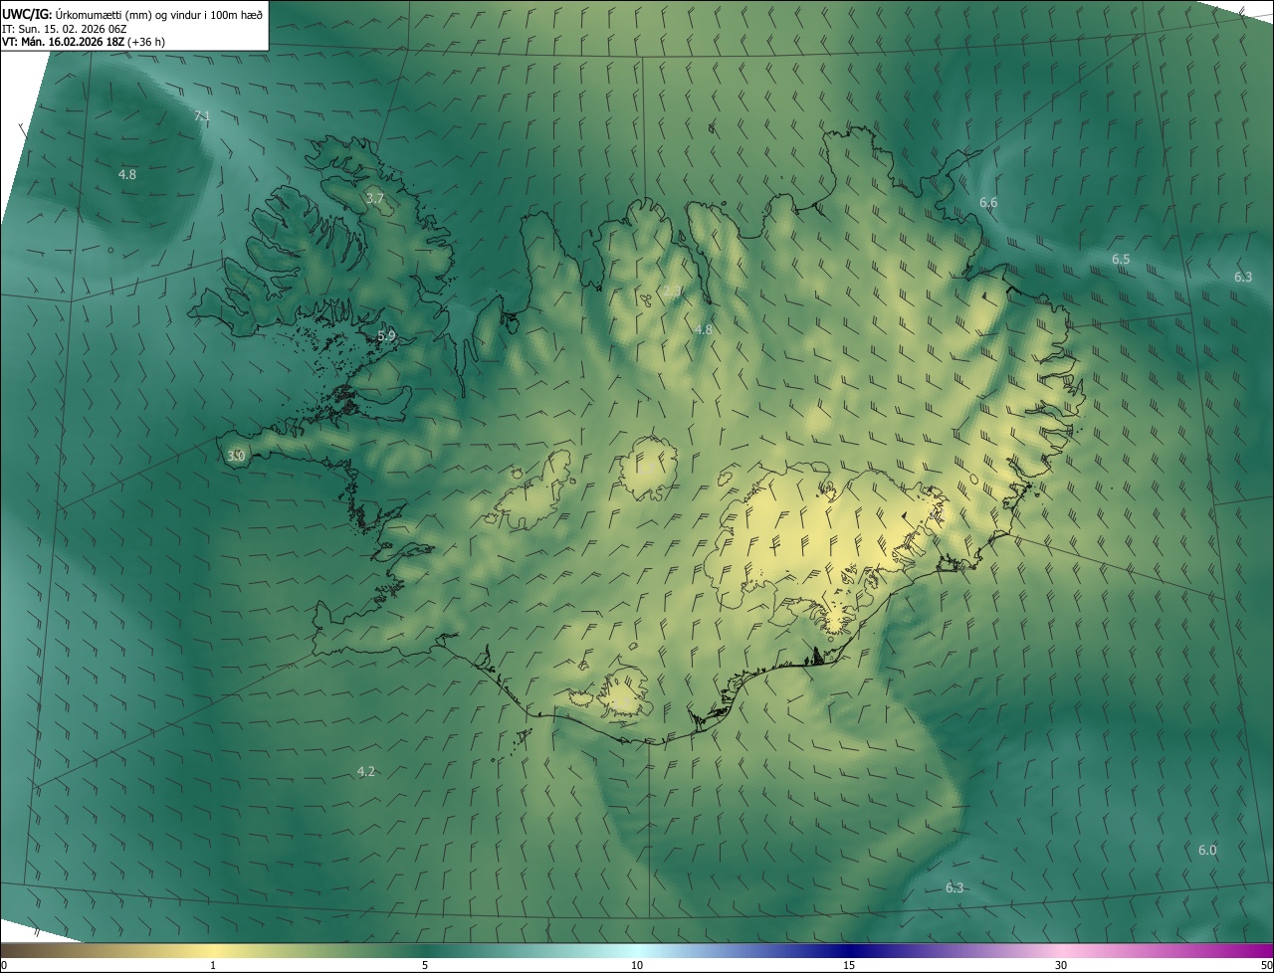Click the 2.3 value label in north Iceland

[x=672, y=292]
